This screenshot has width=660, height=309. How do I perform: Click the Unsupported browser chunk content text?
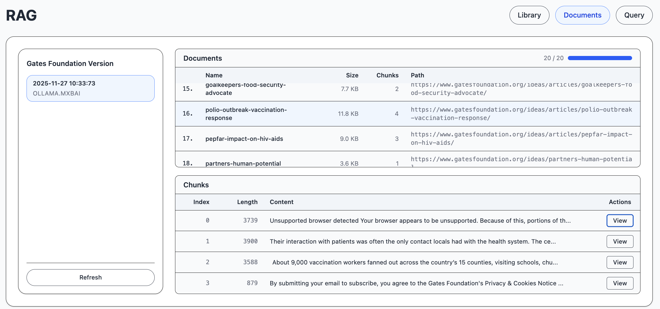coord(420,220)
